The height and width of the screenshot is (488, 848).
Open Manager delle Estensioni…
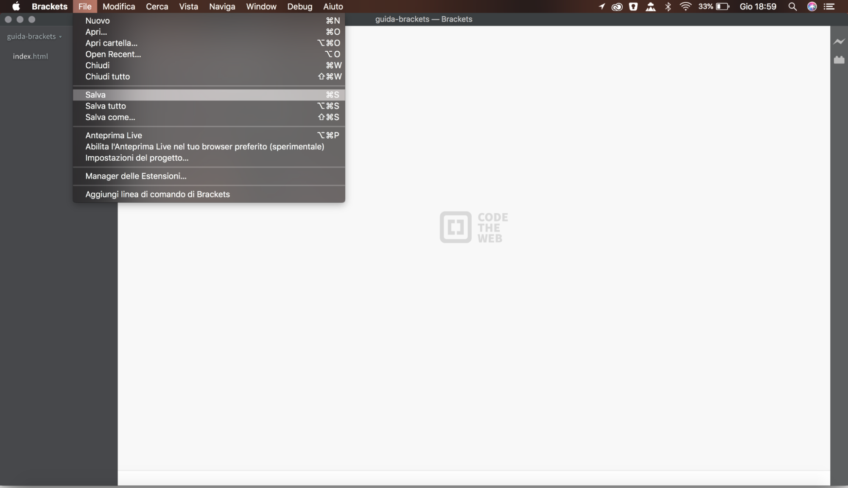coord(136,176)
